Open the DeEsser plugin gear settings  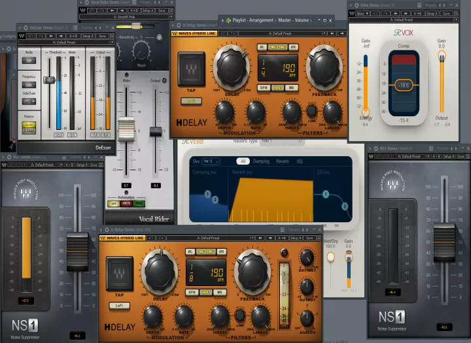(26, 27)
